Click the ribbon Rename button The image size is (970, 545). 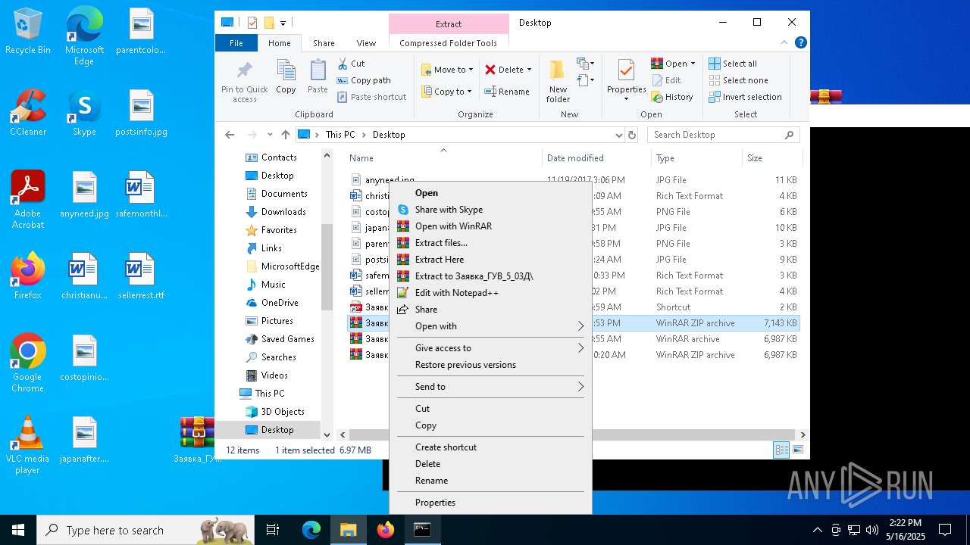click(507, 92)
